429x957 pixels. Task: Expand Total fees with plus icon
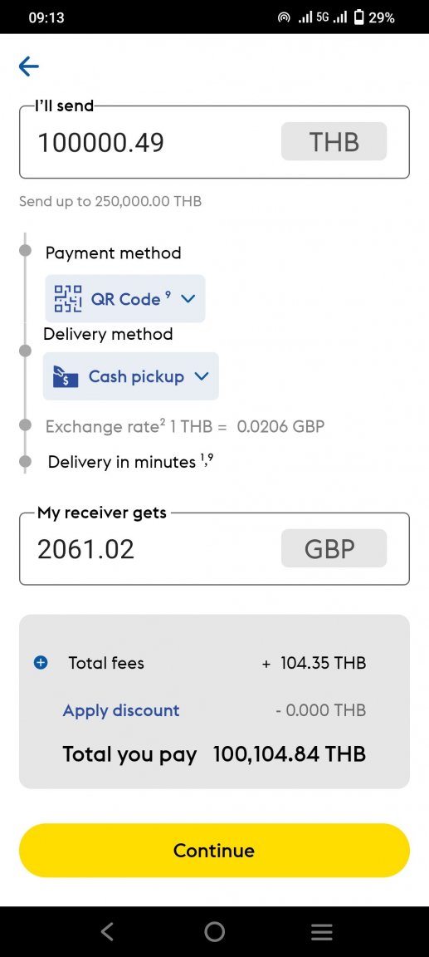click(x=41, y=663)
